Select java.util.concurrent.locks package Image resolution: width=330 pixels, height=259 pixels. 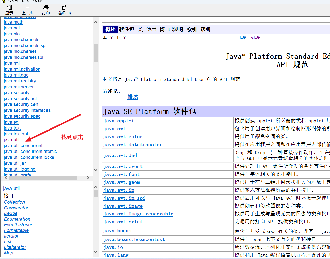29,157
